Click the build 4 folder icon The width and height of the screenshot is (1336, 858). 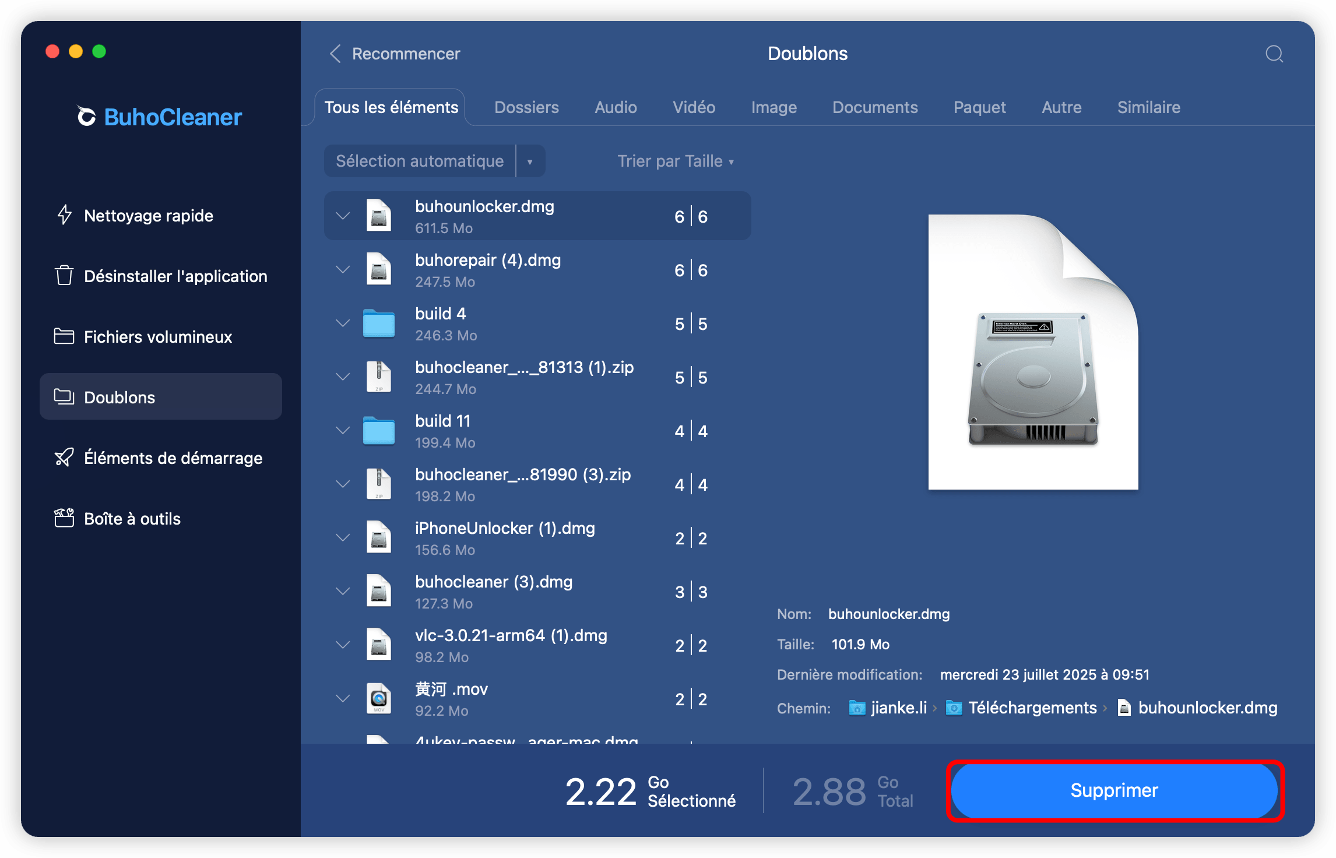[x=379, y=323]
